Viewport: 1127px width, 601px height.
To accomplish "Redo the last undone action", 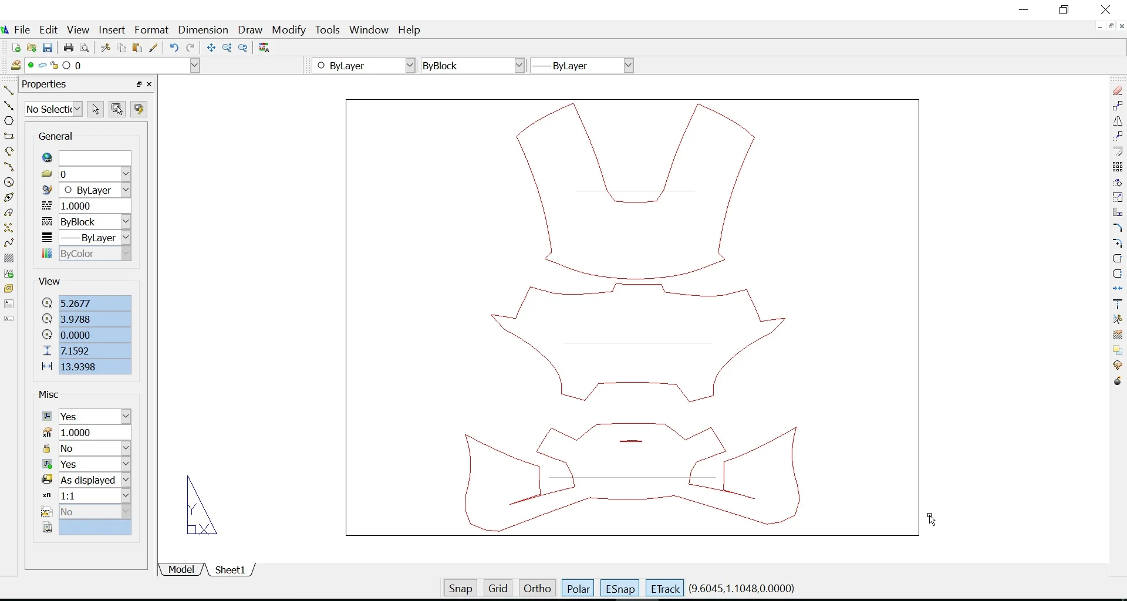I will [191, 49].
